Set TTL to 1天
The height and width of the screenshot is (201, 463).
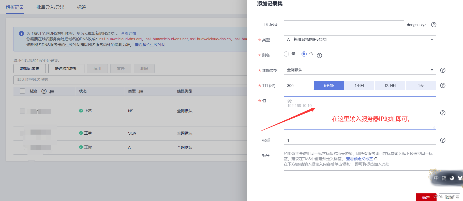tap(421, 85)
